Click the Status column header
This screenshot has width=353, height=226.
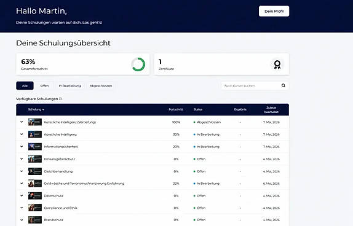tap(198, 109)
